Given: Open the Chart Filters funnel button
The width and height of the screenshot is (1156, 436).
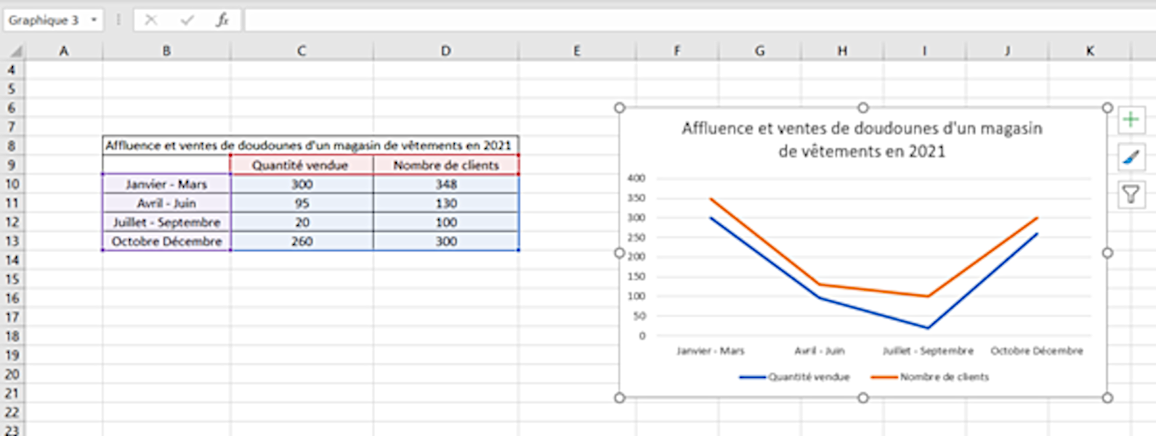Looking at the screenshot, I should [x=1131, y=194].
